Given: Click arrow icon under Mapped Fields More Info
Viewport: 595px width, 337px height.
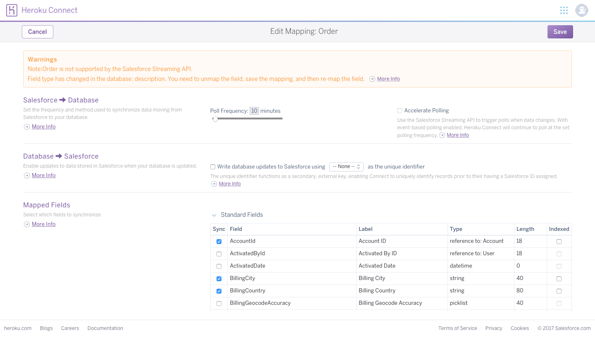Looking at the screenshot, I should coord(27,224).
